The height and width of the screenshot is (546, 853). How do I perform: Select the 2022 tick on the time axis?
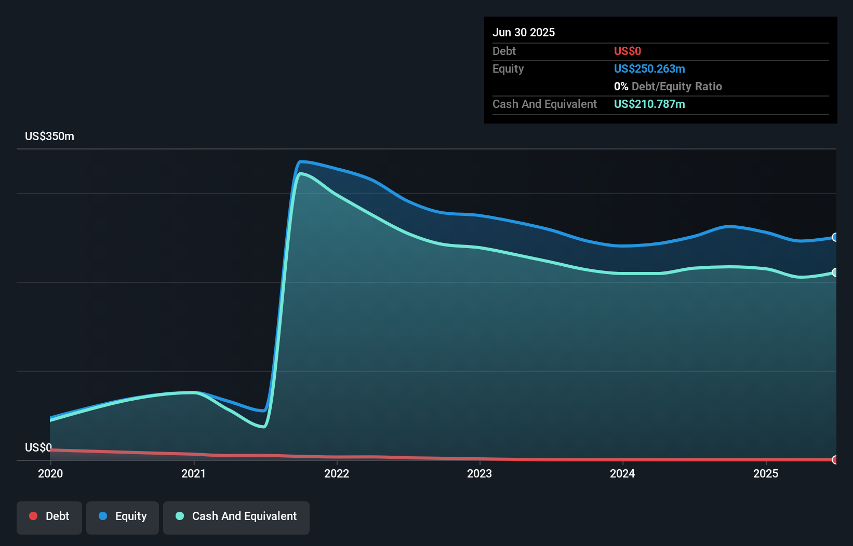337,473
